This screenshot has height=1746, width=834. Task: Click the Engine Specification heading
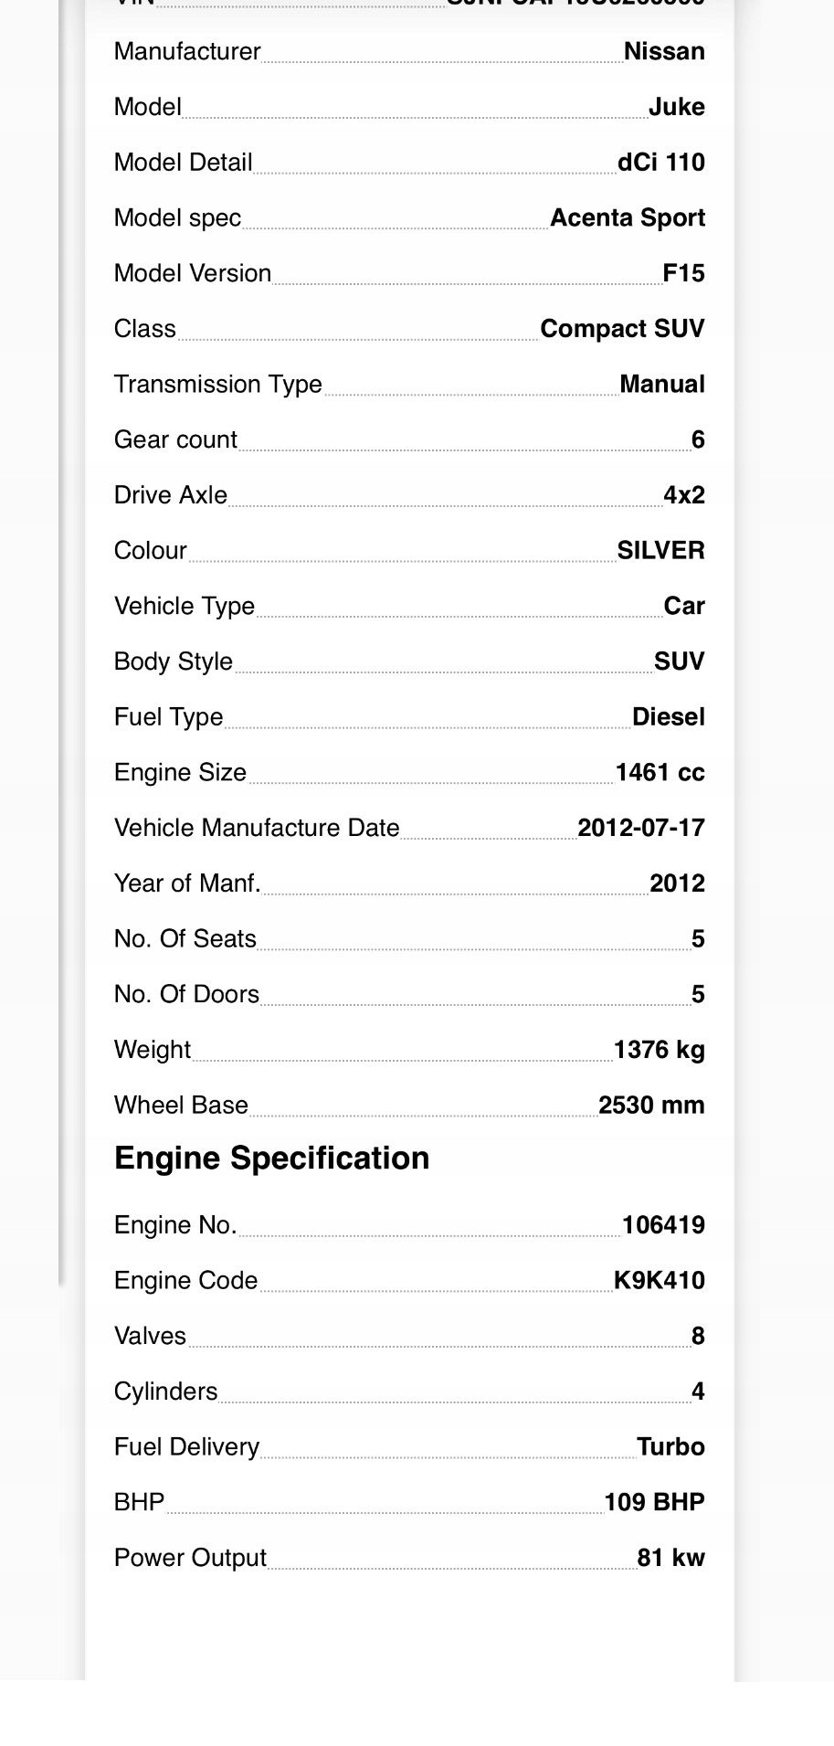pos(272,1158)
